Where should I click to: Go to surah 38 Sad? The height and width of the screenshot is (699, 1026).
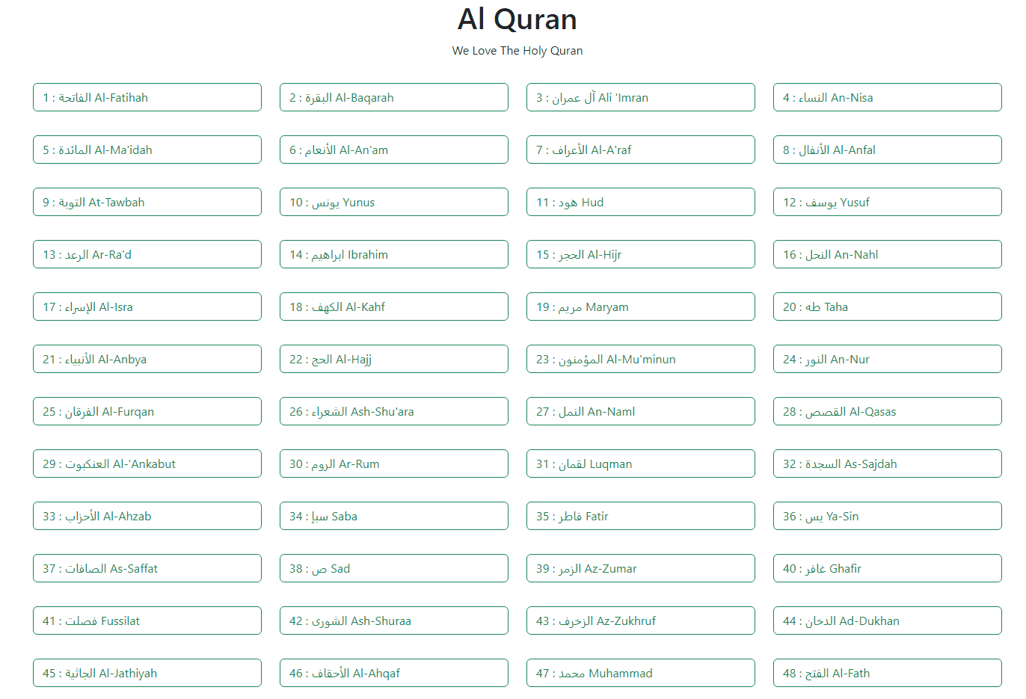click(x=393, y=568)
